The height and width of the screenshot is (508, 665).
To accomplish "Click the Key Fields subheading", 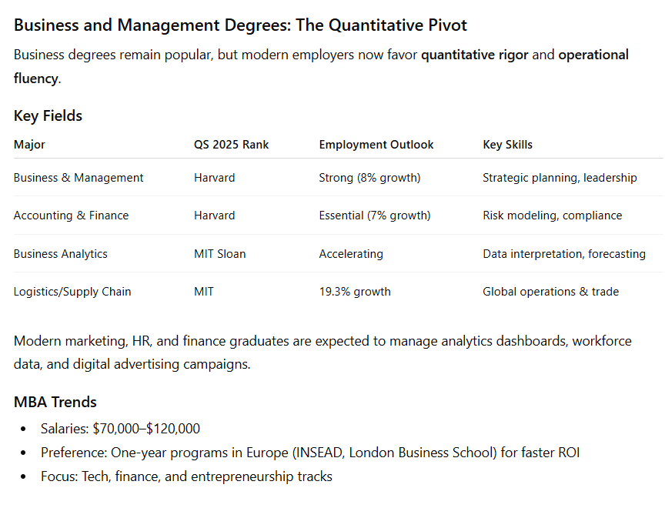I will click(48, 115).
